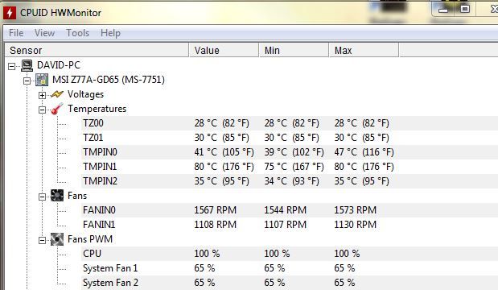Collapse the DAVID-PC tree node
Screen dimensions: 498x290
[12, 66]
